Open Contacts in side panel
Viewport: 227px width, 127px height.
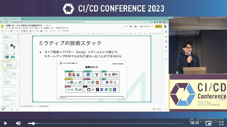pyautogui.click(x=166, y=47)
